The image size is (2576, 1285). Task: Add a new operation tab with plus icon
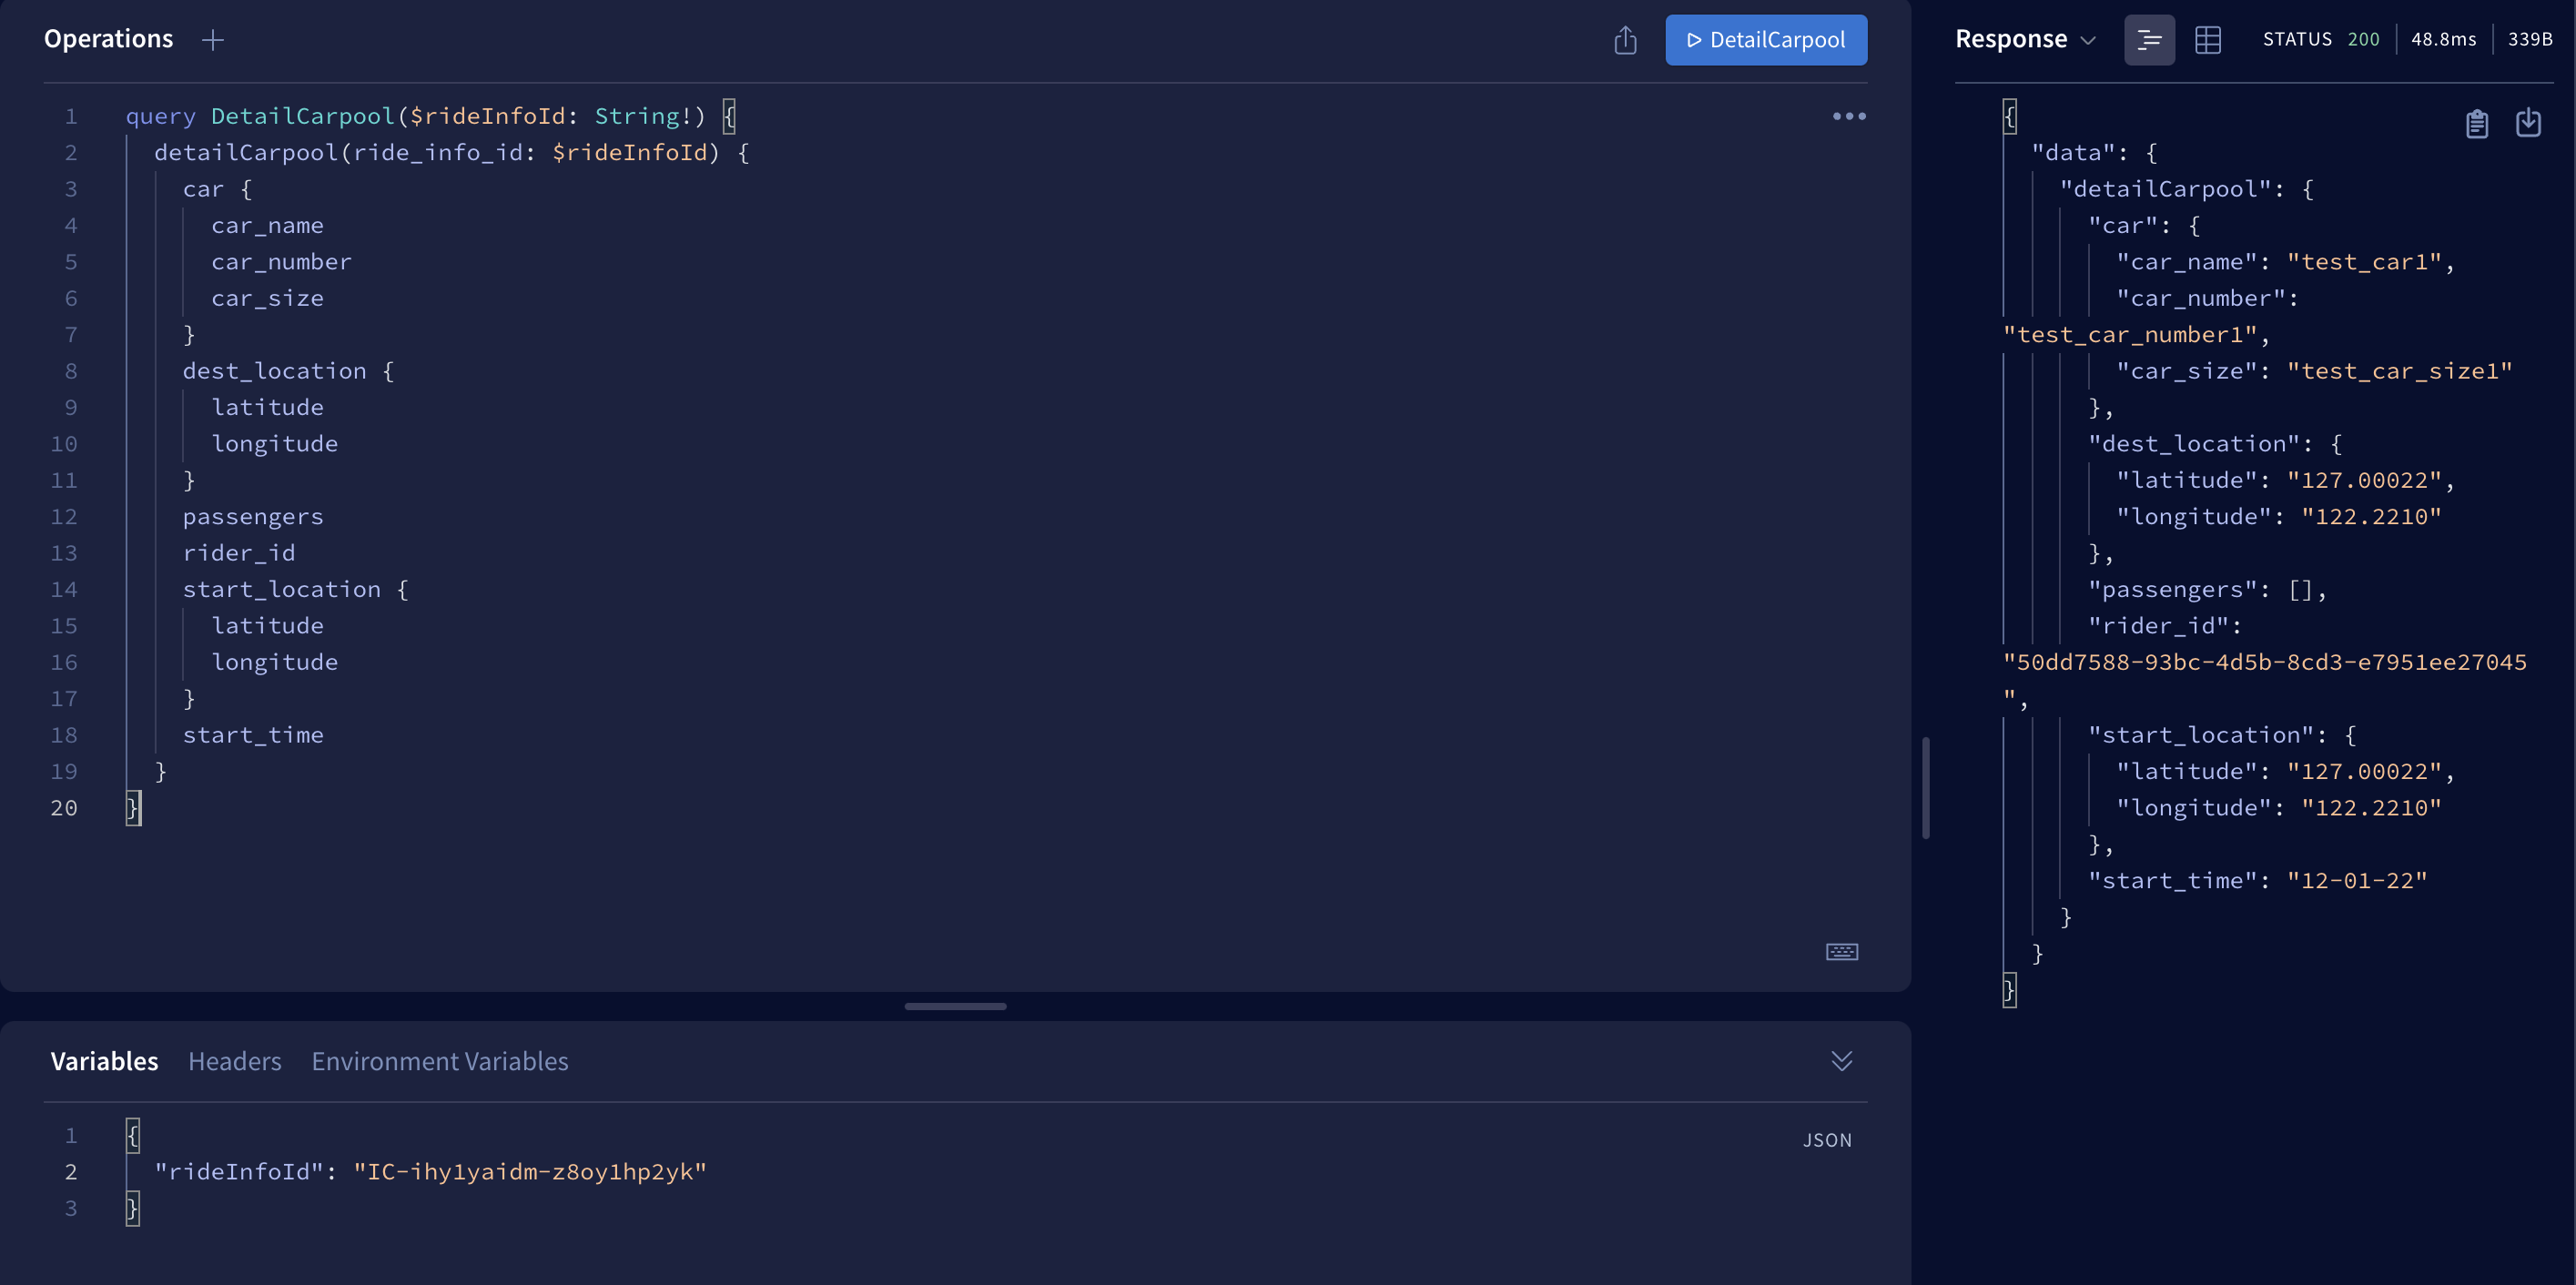tap(212, 40)
